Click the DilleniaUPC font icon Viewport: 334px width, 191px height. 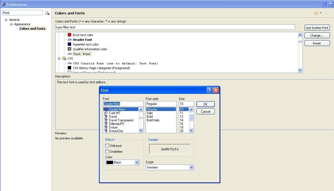tap(106, 124)
